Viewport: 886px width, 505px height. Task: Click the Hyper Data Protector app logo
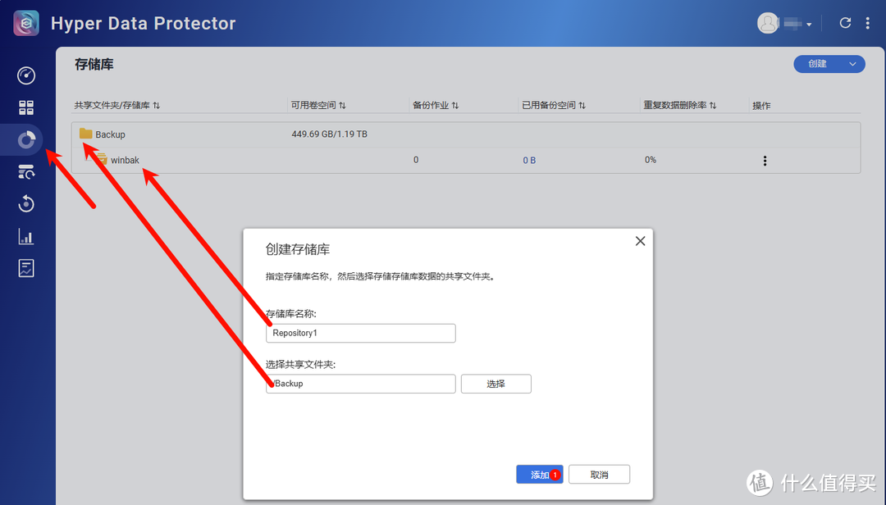pos(25,22)
